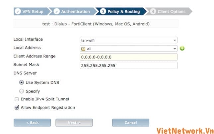Open the Local Address dropdown showing all
The width and height of the screenshot is (214, 134).
coord(128,49)
